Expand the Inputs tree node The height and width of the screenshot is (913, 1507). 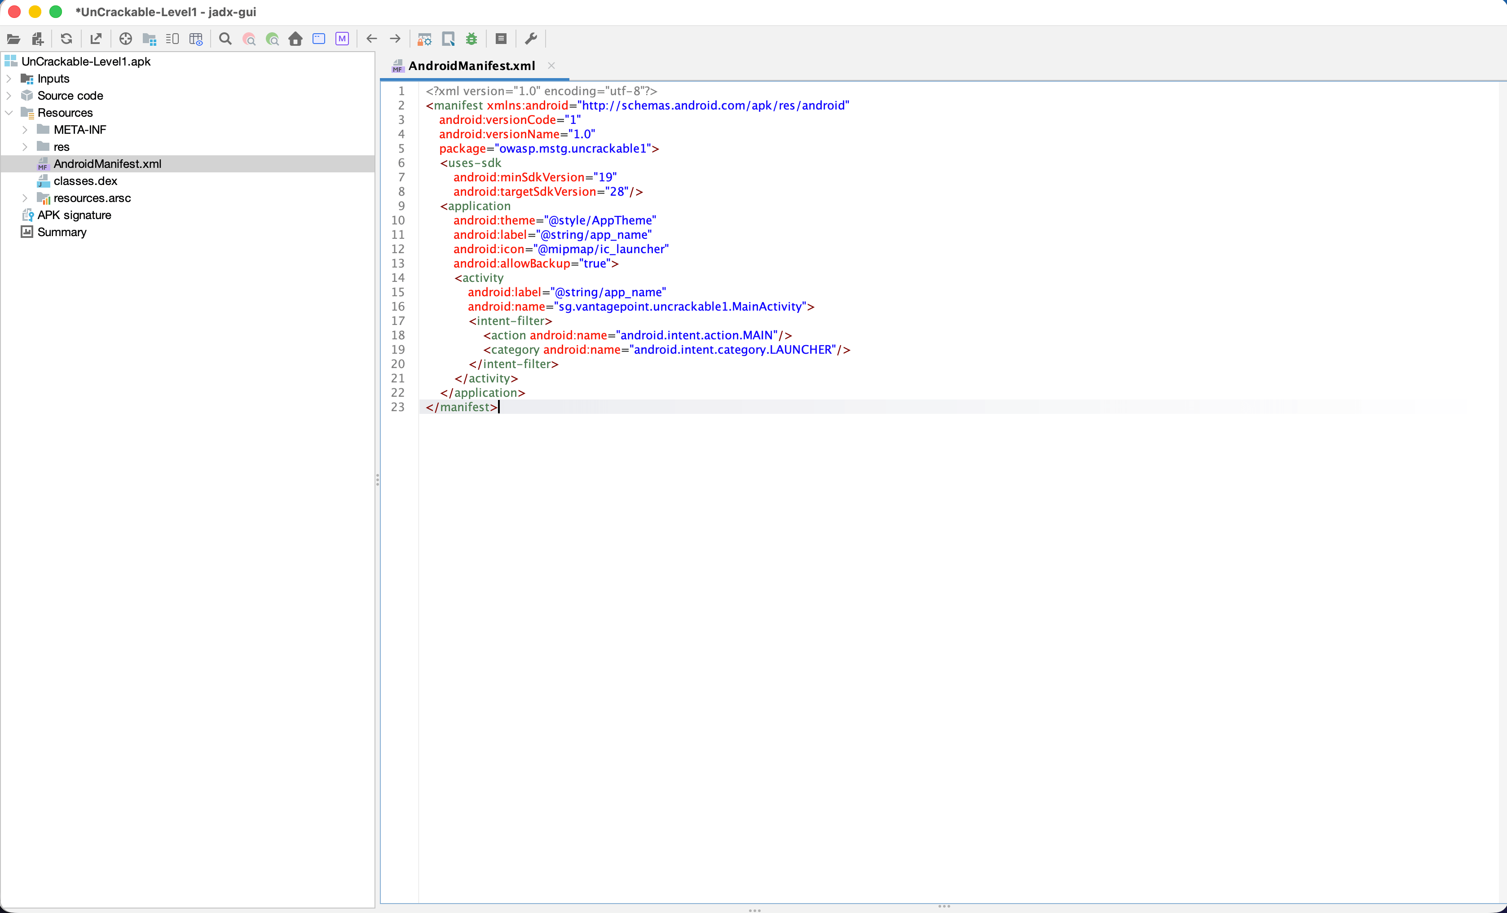coord(9,78)
